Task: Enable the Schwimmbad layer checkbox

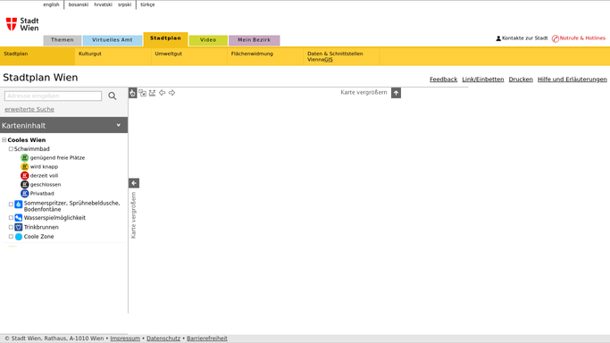Action: (11, 149)
